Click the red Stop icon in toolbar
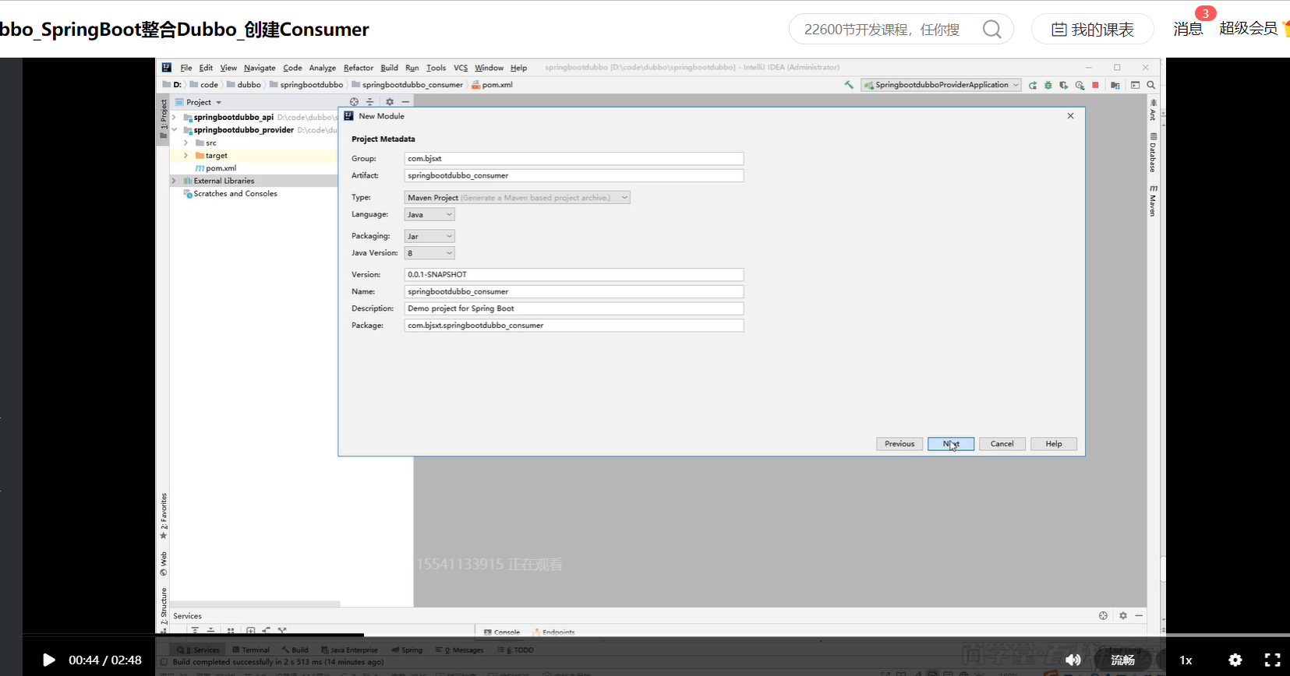 (1095, 85)
